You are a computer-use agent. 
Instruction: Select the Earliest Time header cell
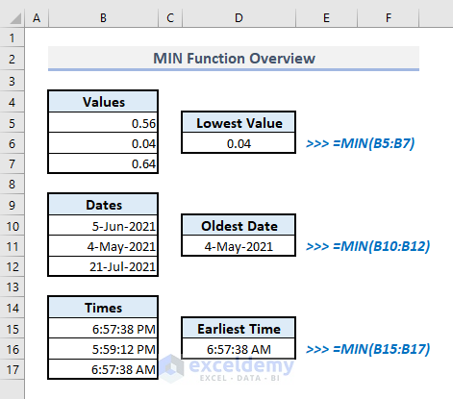pyautogui.click(x=239, y=329)
